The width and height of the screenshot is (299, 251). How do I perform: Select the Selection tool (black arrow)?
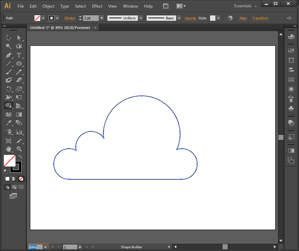coord(9,38)
